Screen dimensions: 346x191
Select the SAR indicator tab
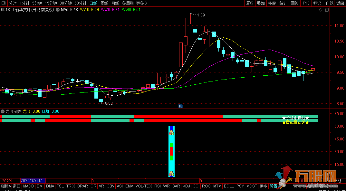(x=176, y=186)
